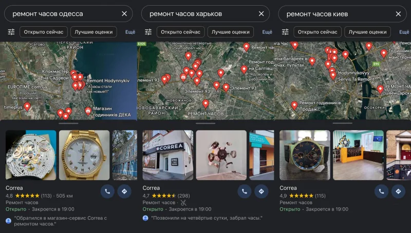Screen dimensions: 411x233
Task: Expand more filters with 'Ещё' in Kharkiv panel
Action: (x=267, y=32)
